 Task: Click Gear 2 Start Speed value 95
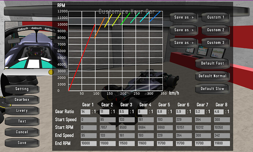coord(108,120)
